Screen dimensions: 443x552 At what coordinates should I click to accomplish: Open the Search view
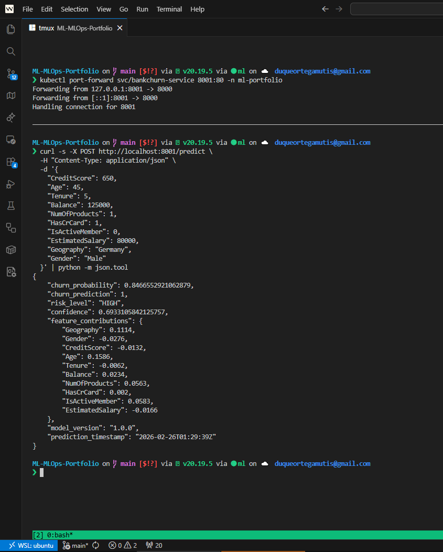tap(10, 51)
